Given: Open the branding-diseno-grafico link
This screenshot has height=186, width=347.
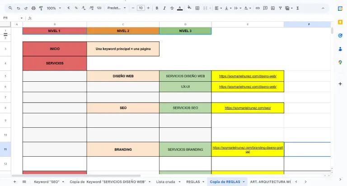Looking at the screenshot, I should click(248, 149).
